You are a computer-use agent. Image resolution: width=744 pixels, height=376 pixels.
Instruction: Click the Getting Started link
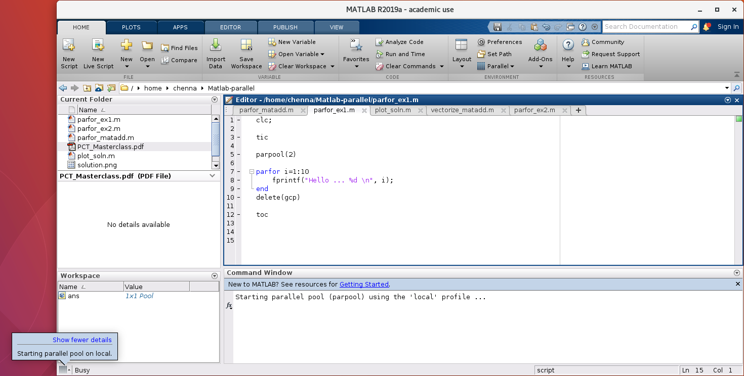click(364, 285)
